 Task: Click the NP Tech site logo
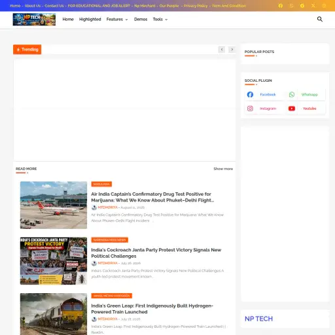(x=34, y=20)
